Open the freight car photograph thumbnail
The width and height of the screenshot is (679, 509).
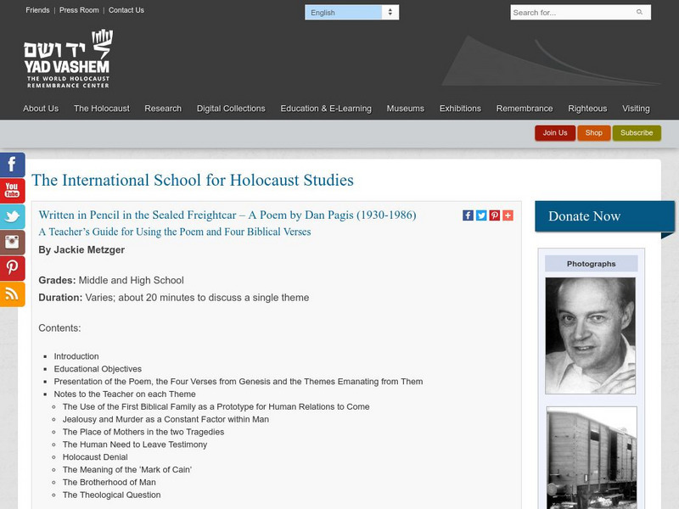point(592,458)
